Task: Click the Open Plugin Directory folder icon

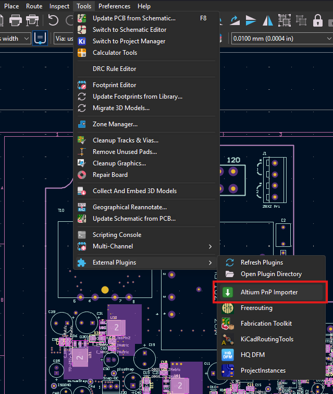Action: click(x=230, y=274)
